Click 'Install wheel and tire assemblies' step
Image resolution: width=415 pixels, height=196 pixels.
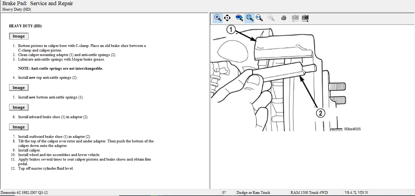tap(59, 155)
